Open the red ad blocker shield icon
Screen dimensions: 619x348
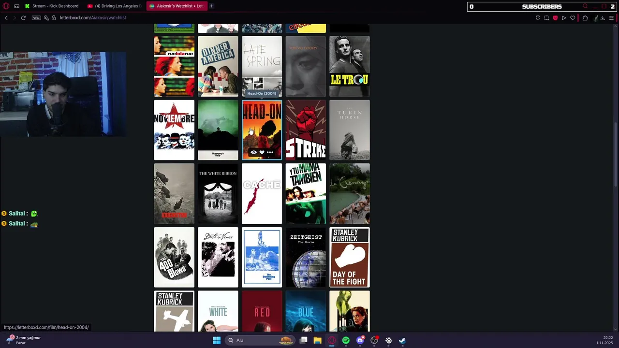(x=555, y=18)
